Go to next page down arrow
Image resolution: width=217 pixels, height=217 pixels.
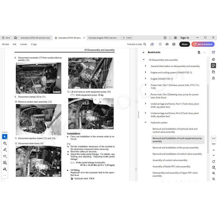click(214, 155)
